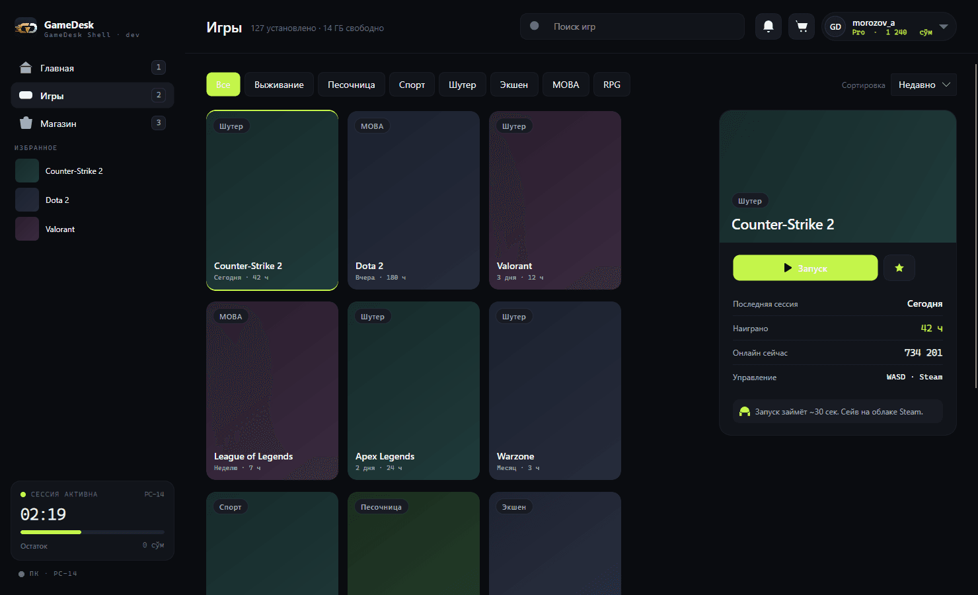Image resolution: width=978 pixels, height=595 pixels.
Task: Click the Игры badge number 2
Action: (159, 95)
